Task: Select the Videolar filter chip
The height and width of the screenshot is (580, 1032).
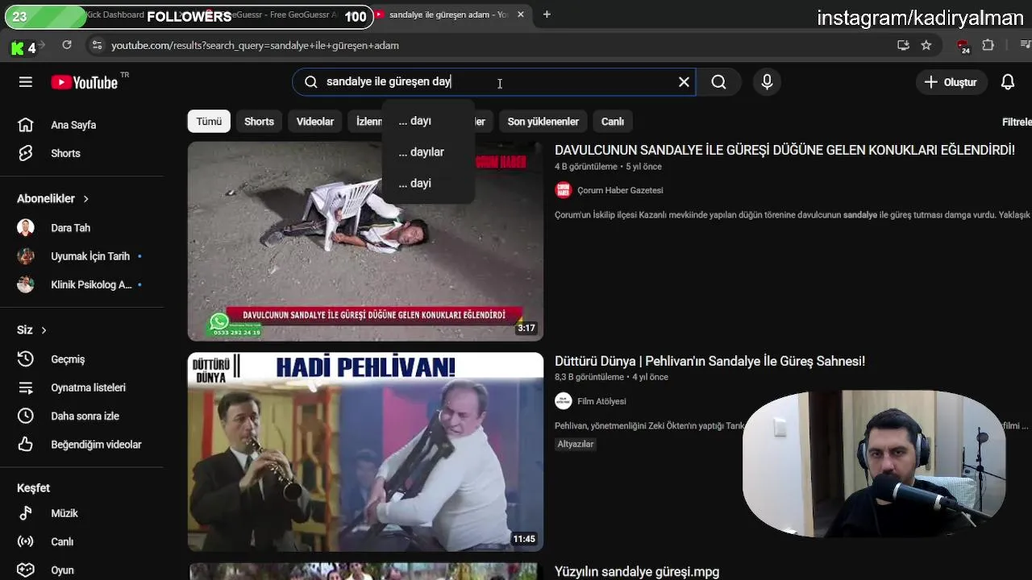Action: click(315, 122)
